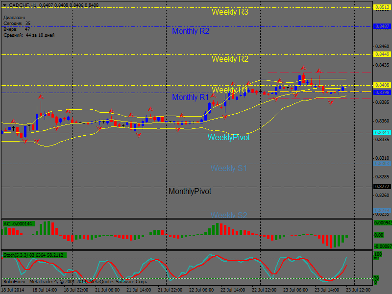Viewport: 392px width, 294px height.
Task: Select the black 0.8272 price tag
Action: (x=382, y=187)
